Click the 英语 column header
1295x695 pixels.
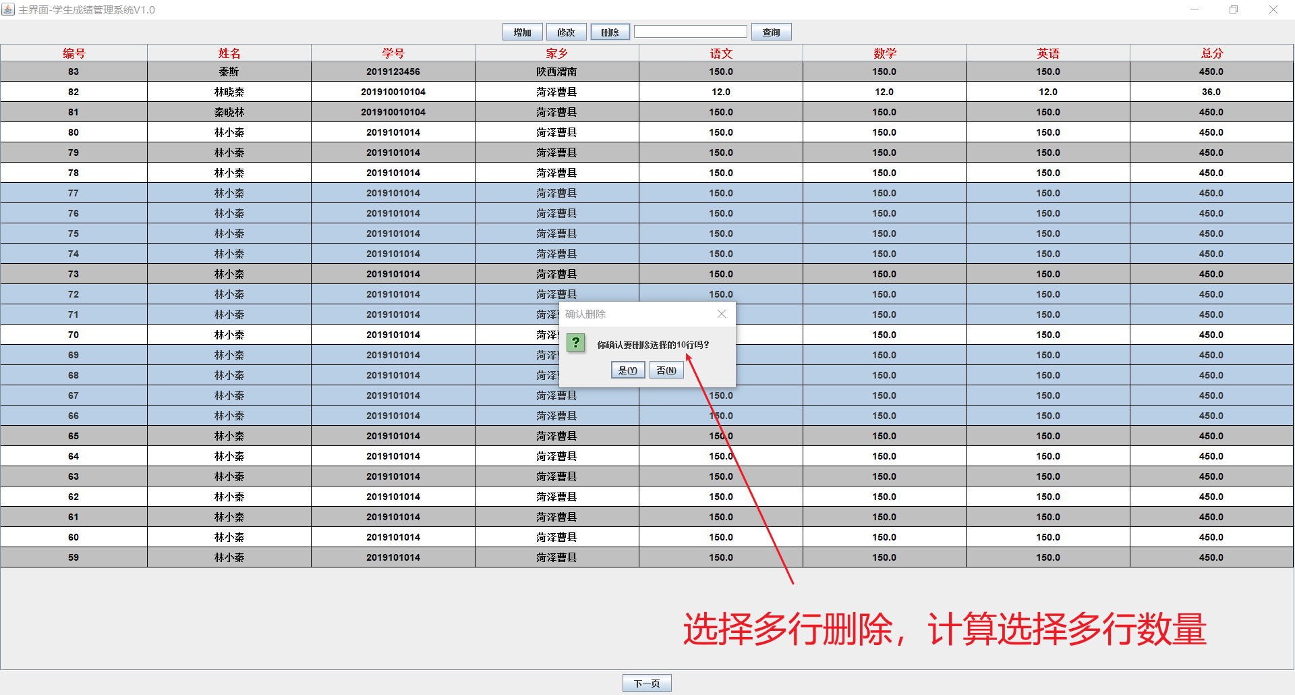click(1048, 53)
